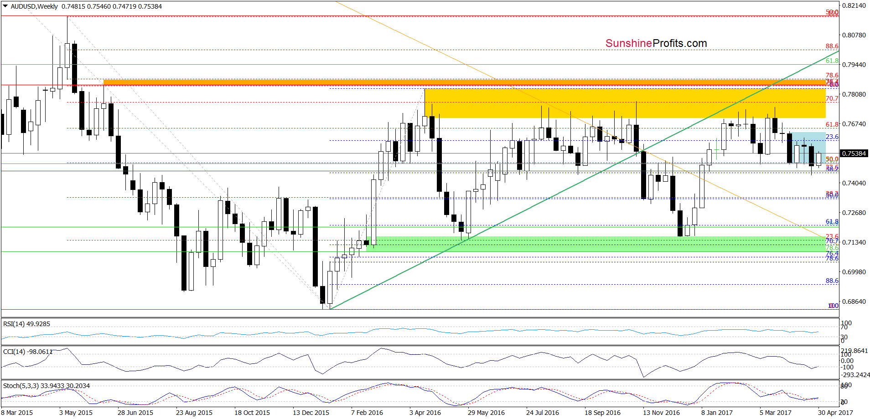870x419 pixels.
Task: Click the 0.76740 price axis label
Action: point(854,124)
